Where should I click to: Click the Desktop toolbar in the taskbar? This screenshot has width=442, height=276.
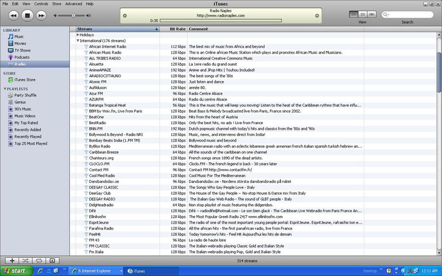[370, 271]
